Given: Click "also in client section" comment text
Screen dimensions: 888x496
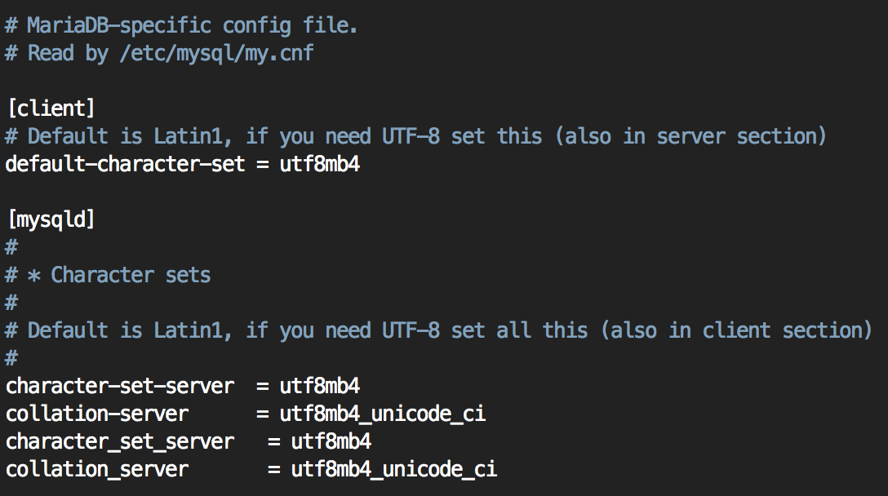Looking at the screenshot, I should click(x=736, y=330).
